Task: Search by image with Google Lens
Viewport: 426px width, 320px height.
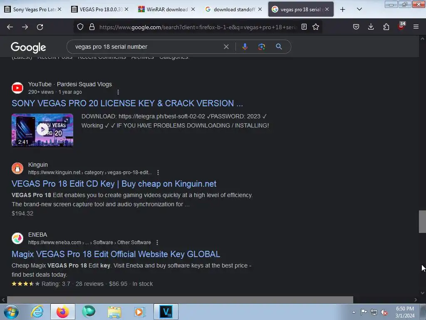Action: pos(261,47)
